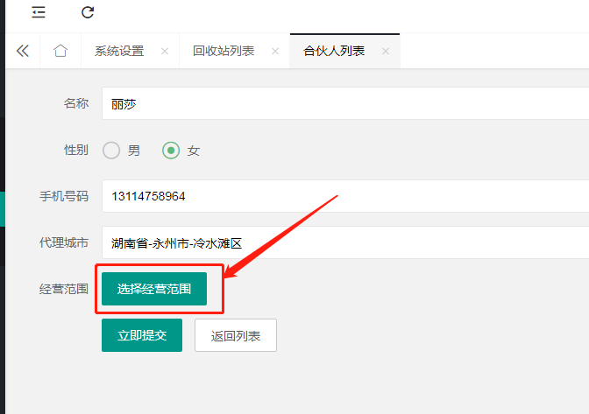Close the 回收站列表 tab
589x414 pixels.
(x=275, y=51)
